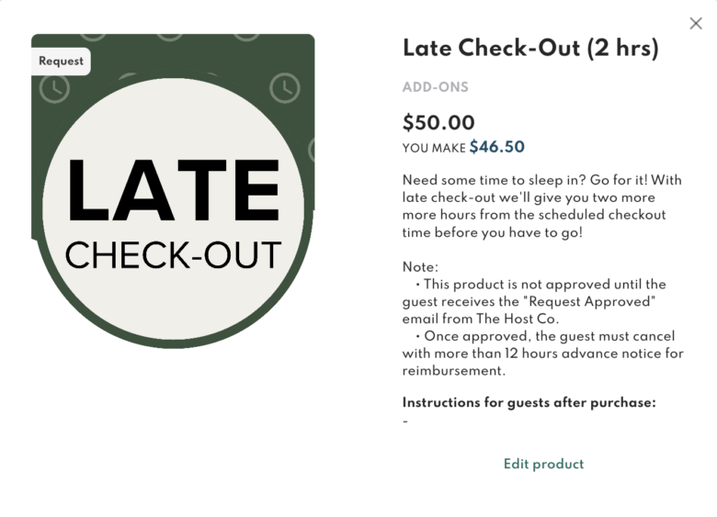Viewport: 717px width, 517px height.
Task: Click the Request badge on image
Action: (x=61, y=62)
